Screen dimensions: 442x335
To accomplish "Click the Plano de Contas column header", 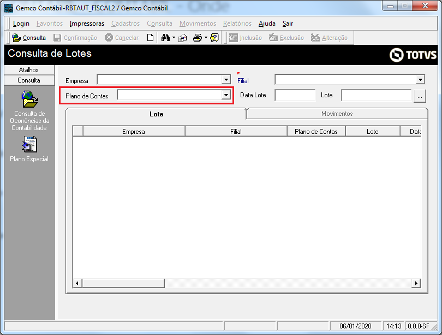I will pyautogui.click(x=316, y=131).
